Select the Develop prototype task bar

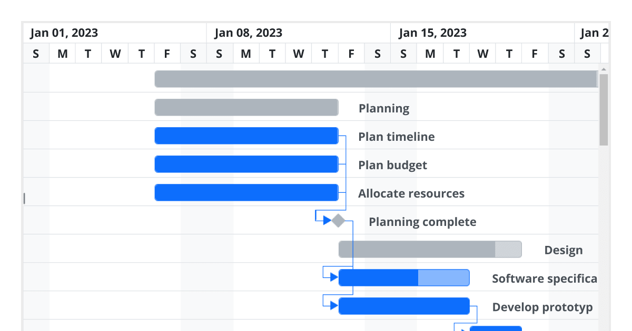(404, 306)
